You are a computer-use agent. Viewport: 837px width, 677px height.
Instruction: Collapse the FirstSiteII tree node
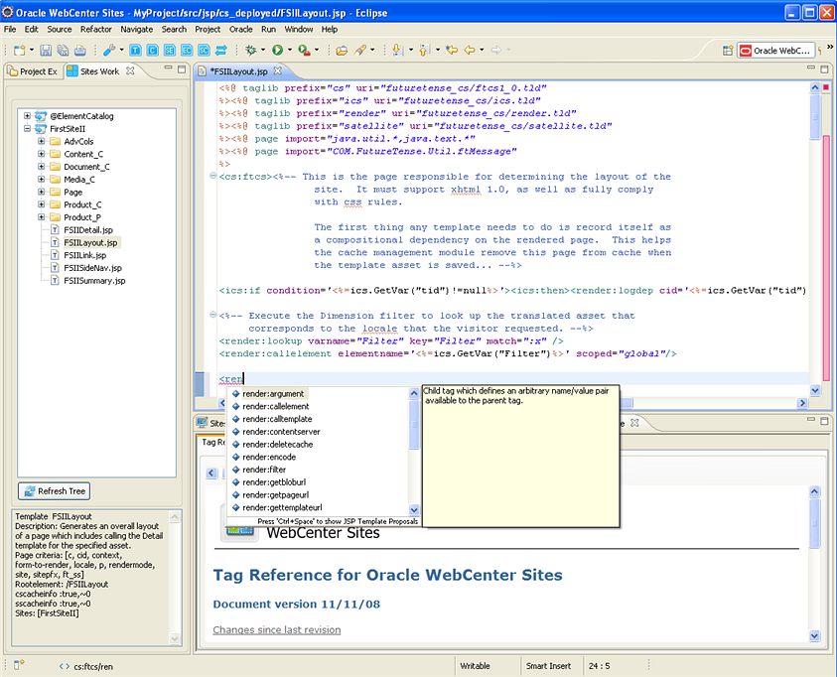(27, 129)
